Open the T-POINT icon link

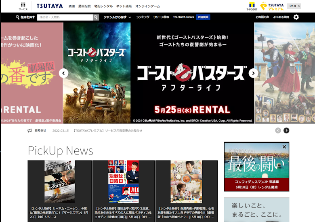click(x=252, y=6)
